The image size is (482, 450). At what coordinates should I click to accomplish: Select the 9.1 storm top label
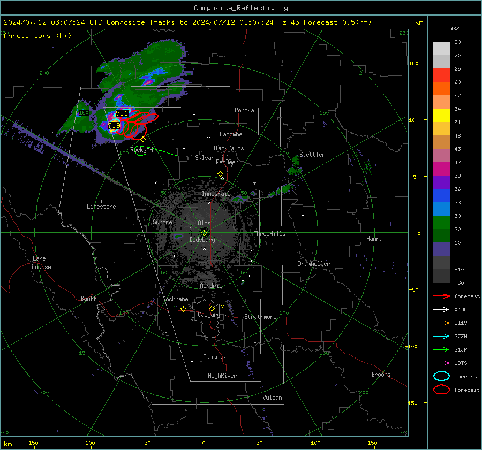pos(122,113)
